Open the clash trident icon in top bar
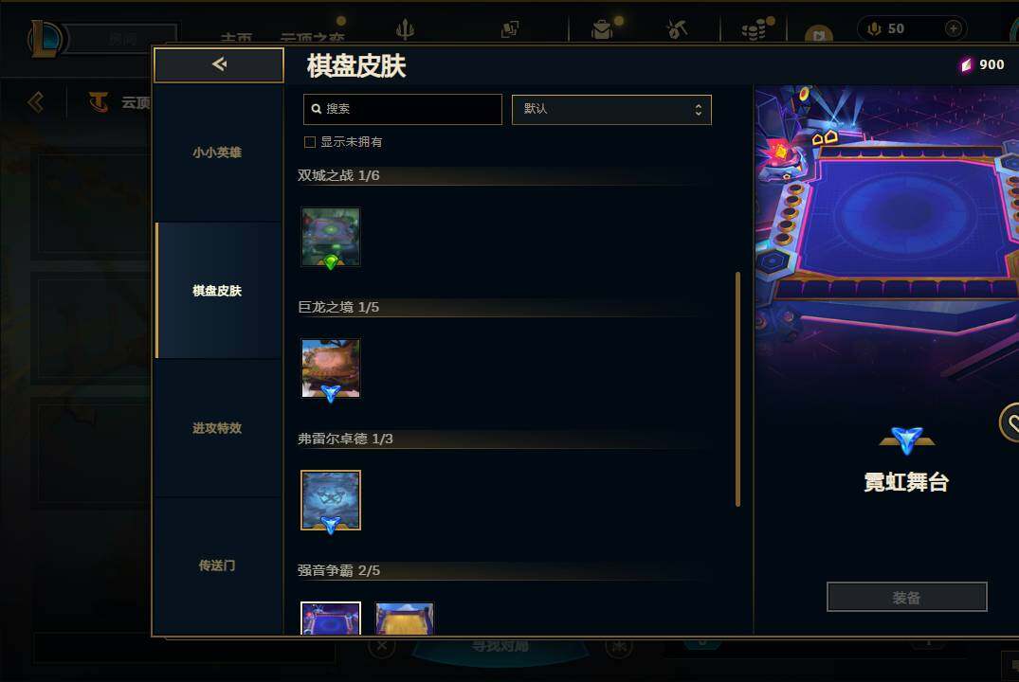The width and height of the screenshot is (1019, 682). (x=405, y=29)
